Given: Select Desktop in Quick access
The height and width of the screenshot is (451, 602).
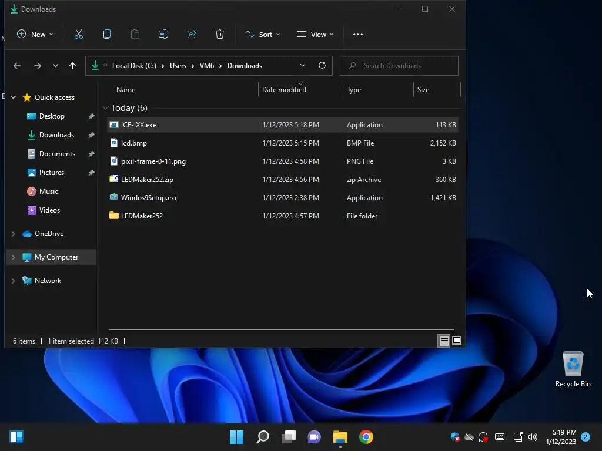Looking at the screenshot, I should [52, 116].
